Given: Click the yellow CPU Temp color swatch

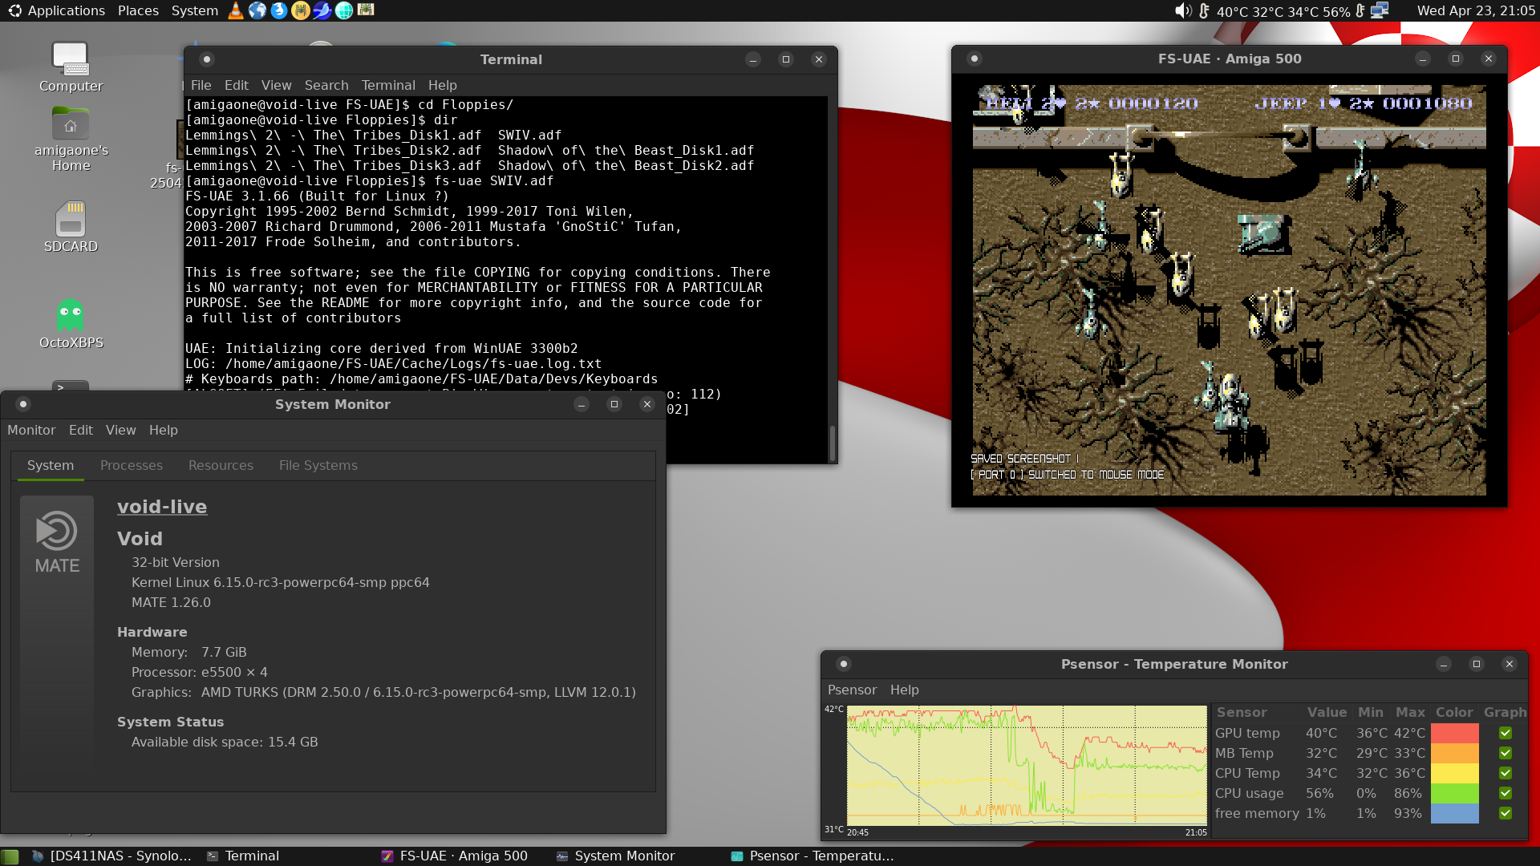Looking at the screenshot, I should pyautogui.click(x=1454, y=773).
